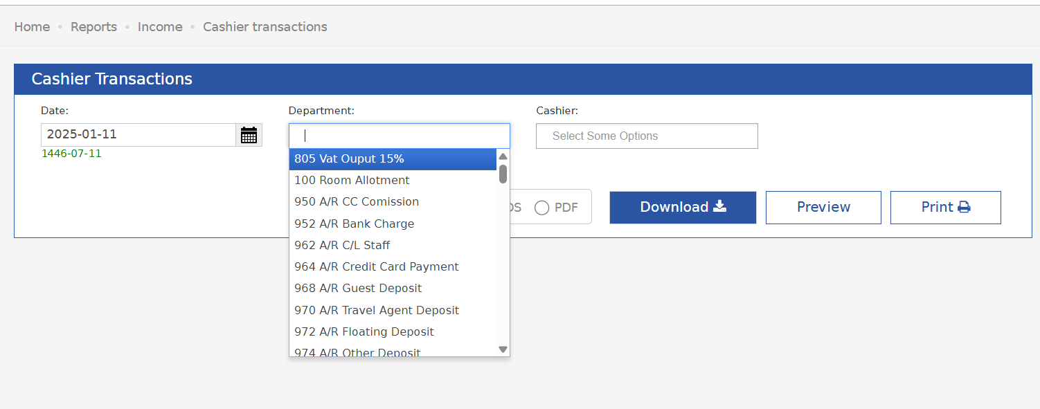Focus the Date input field

pos(138,135)
